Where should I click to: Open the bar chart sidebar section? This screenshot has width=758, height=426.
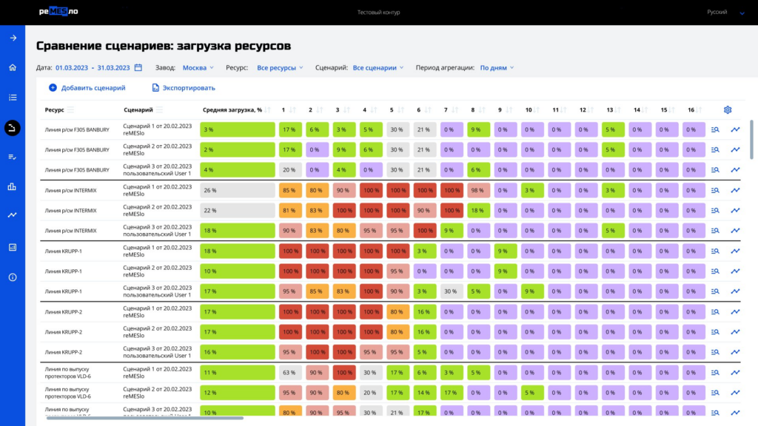pyautogui.click(x=13, y=186)
